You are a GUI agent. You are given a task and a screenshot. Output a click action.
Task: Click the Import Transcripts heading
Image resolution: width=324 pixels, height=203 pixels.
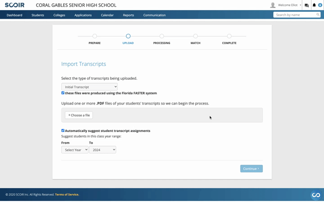[84, 64]
